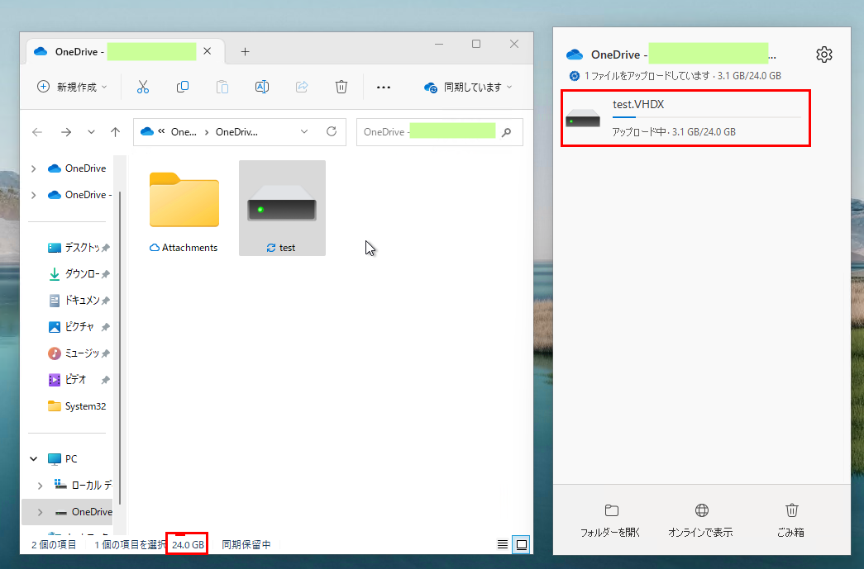Click the Cut scissors icon in toolbar
The image size is (864, 569).
(143, 87)
